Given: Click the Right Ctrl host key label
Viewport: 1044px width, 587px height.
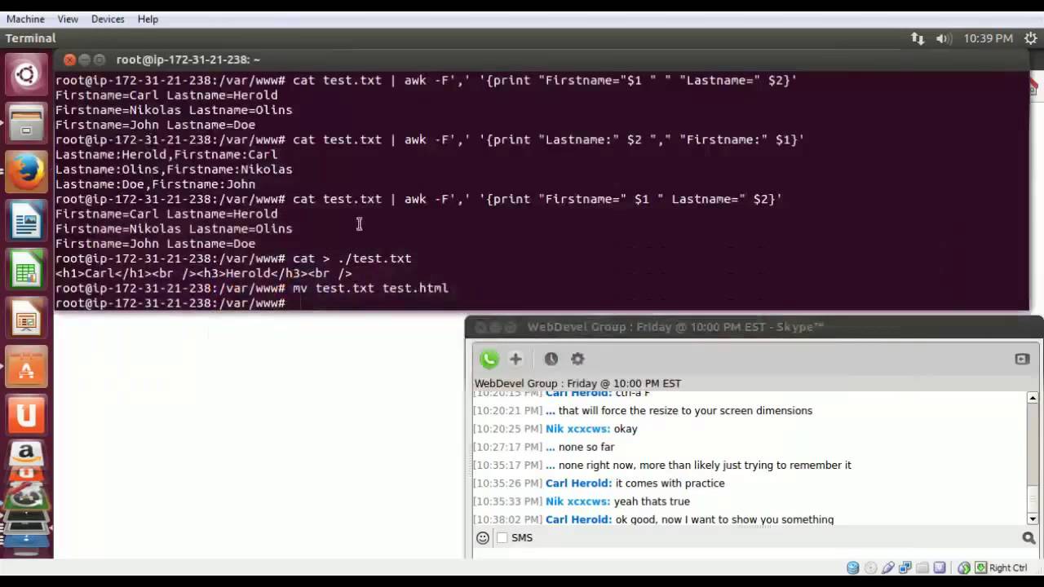Looking at the screenshot, I should pyautogui.click(x=1008, y=567).
